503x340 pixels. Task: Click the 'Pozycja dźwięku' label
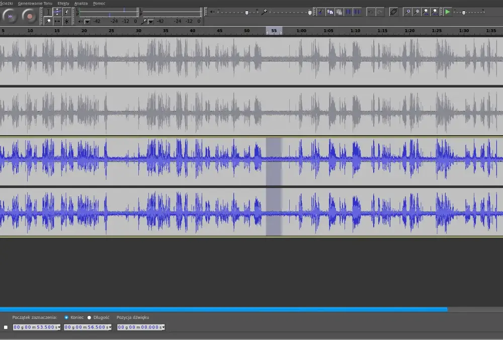click(133, 317)
